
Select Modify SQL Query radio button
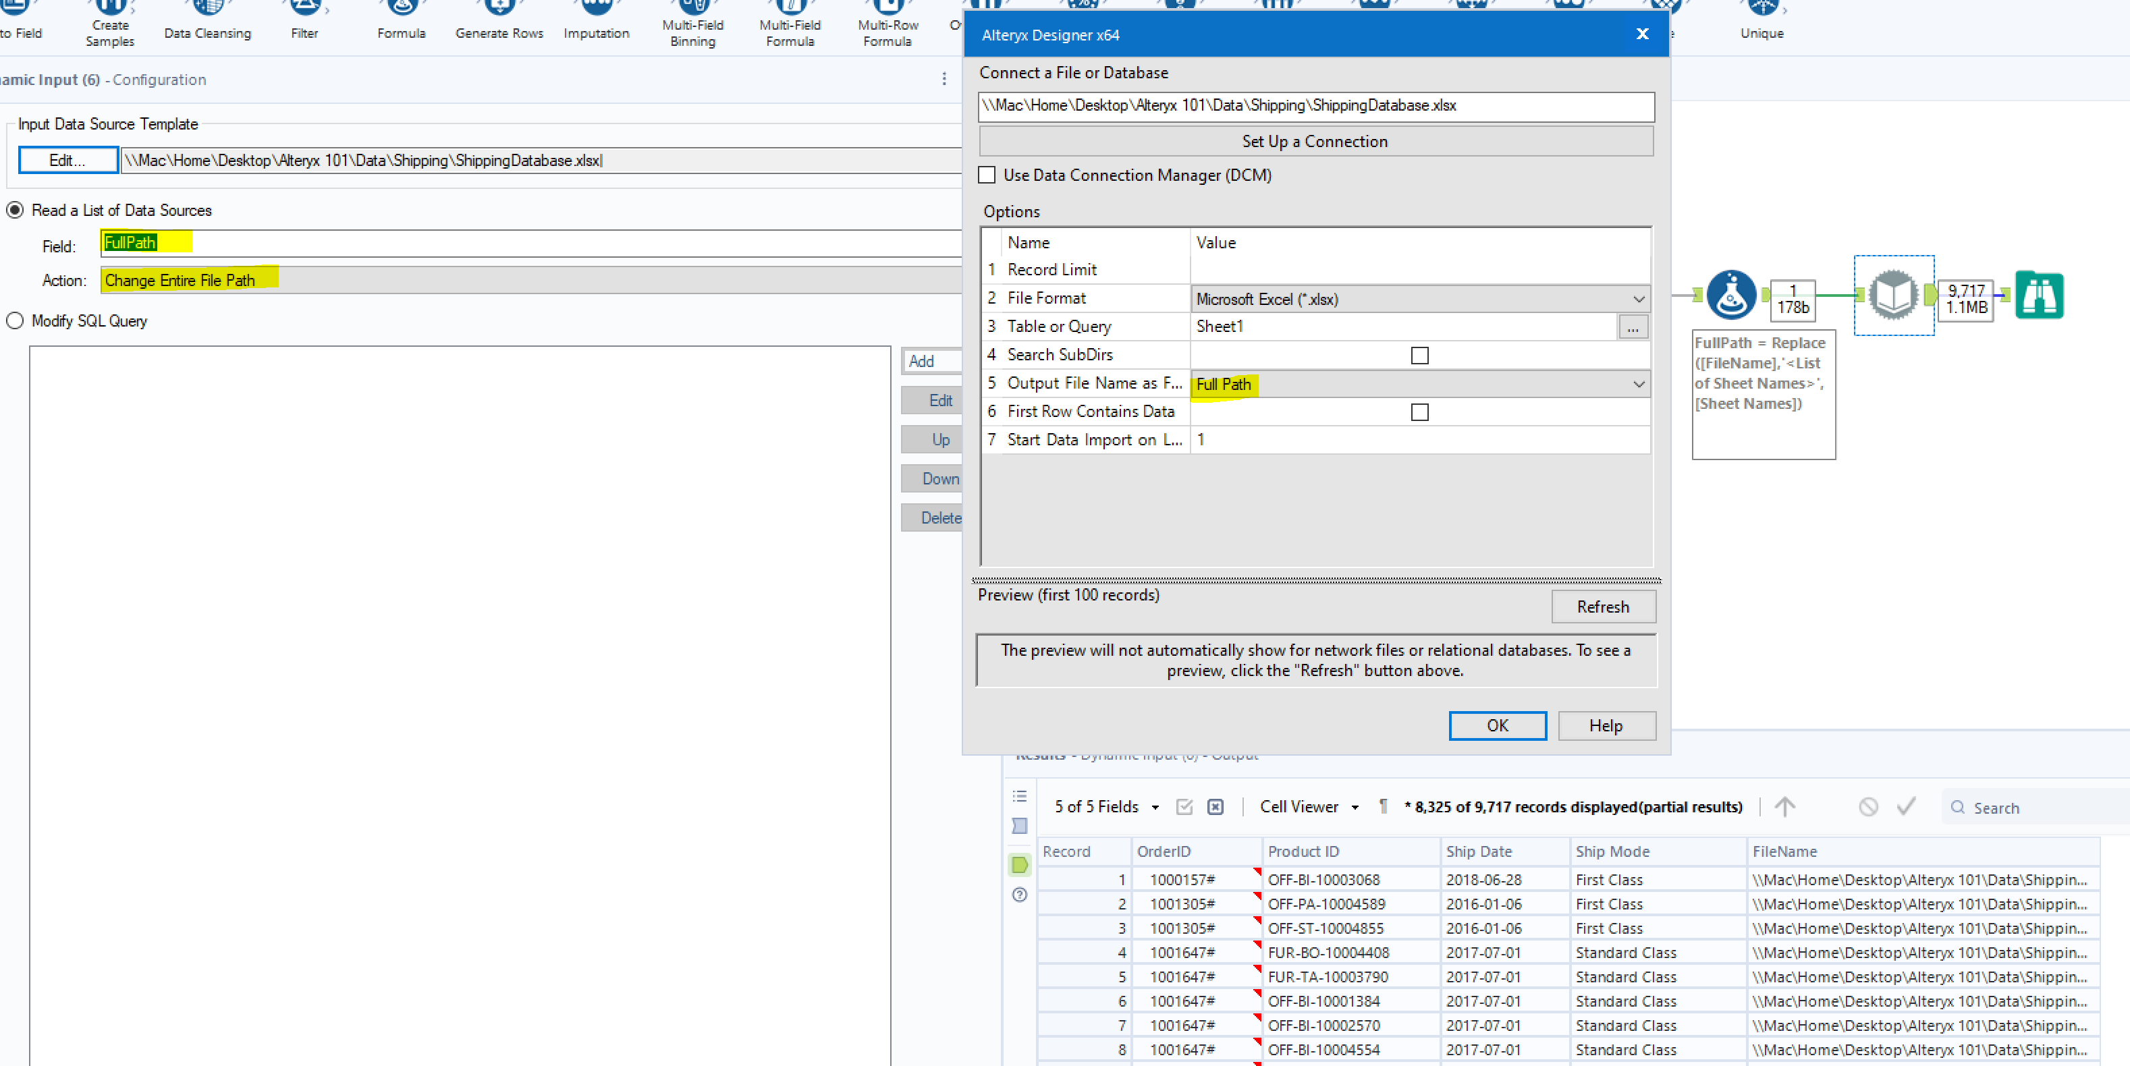point(15,320)
